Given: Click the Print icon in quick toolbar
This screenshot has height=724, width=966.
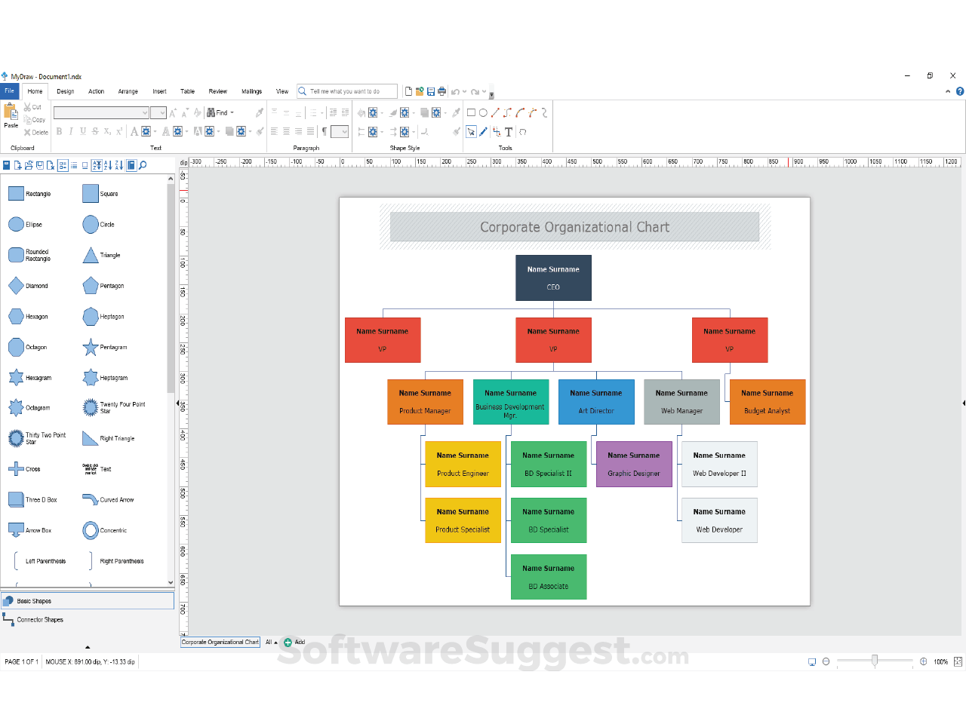Looking at the screenshot, I should (441, 91).
